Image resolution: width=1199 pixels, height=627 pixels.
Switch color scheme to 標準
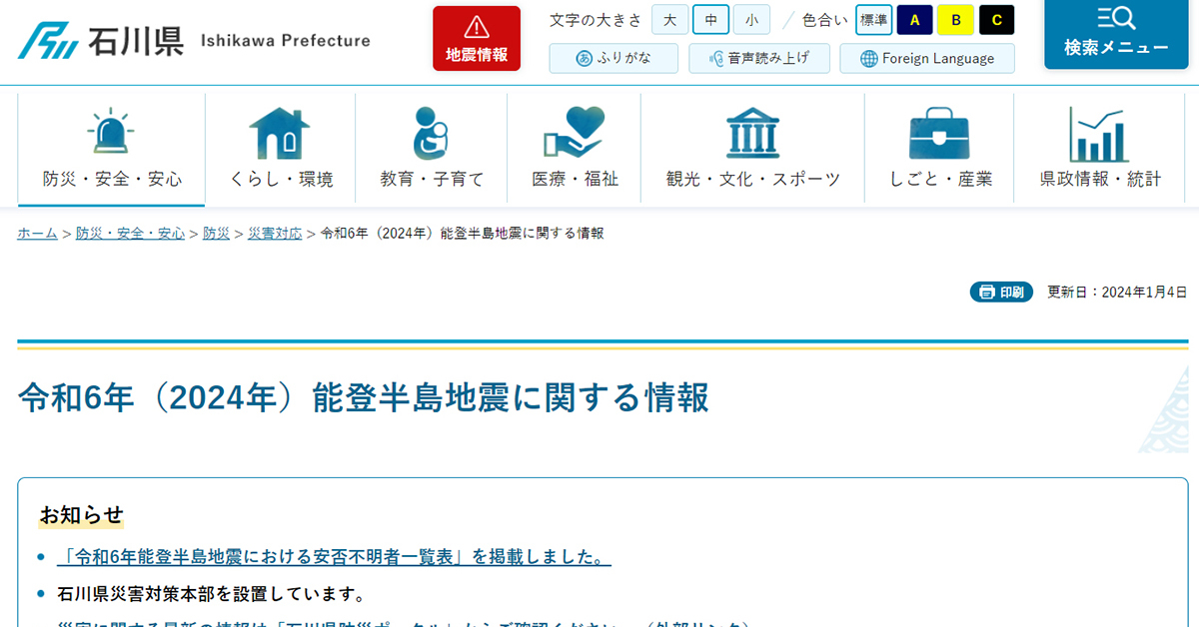point(873,20)
